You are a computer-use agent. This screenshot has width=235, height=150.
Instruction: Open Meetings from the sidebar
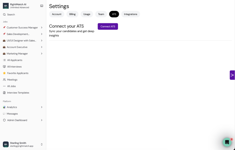coord(12,80)
